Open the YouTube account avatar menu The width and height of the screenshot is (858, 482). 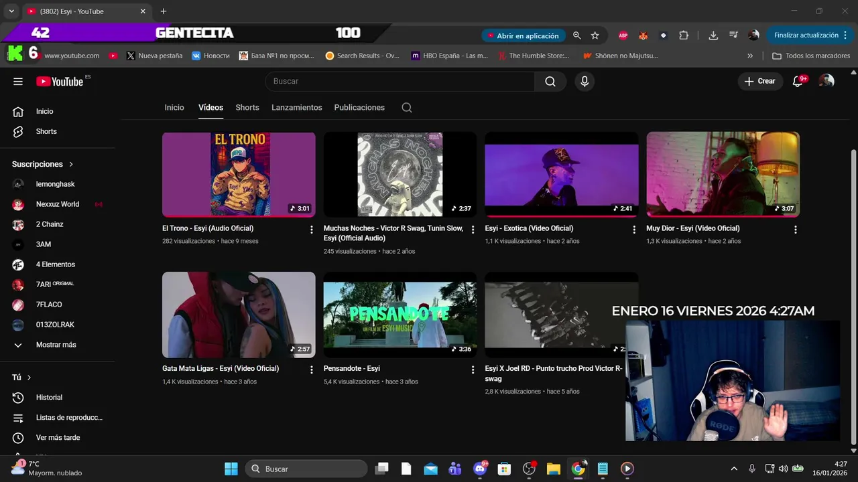coord(826,81)
